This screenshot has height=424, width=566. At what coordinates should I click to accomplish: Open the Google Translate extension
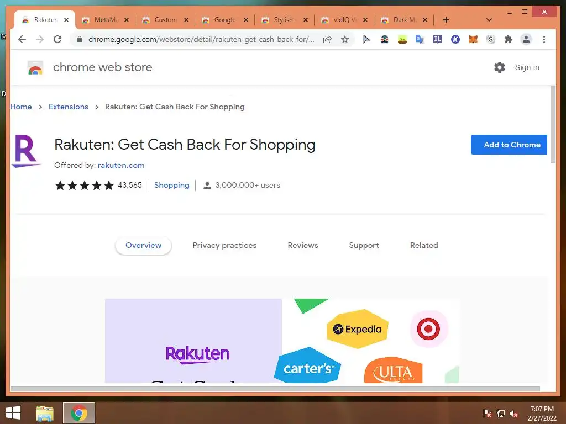[x=420, y=39]
